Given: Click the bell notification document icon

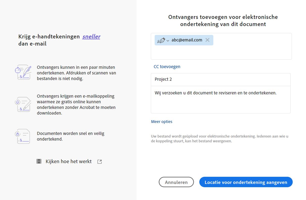Looking at the screenshot, I should pyautogui.click(x=23, y=104).
